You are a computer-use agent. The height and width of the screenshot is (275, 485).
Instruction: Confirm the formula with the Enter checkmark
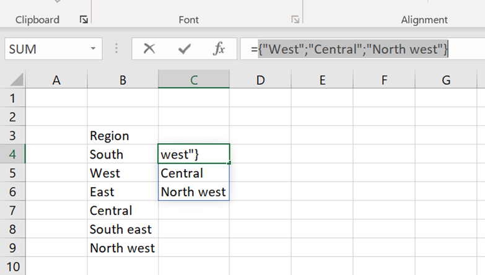pos(184,49)
